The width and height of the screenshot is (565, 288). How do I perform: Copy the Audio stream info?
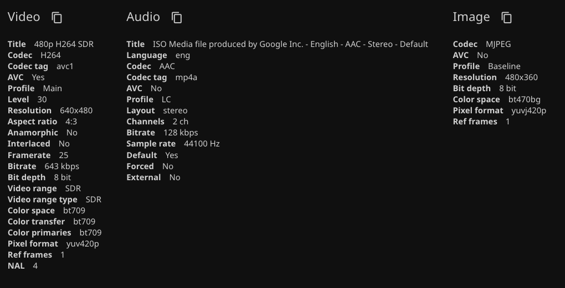tap(177, 18)
